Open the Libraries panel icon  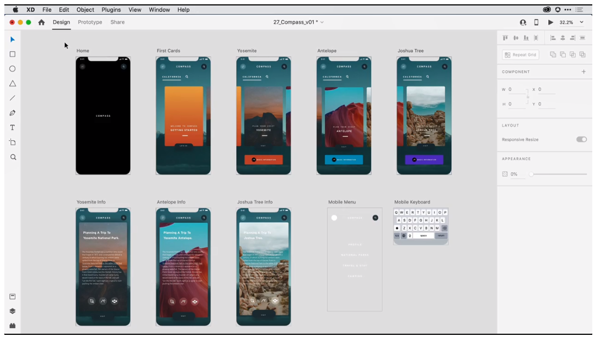click(13, 296)
